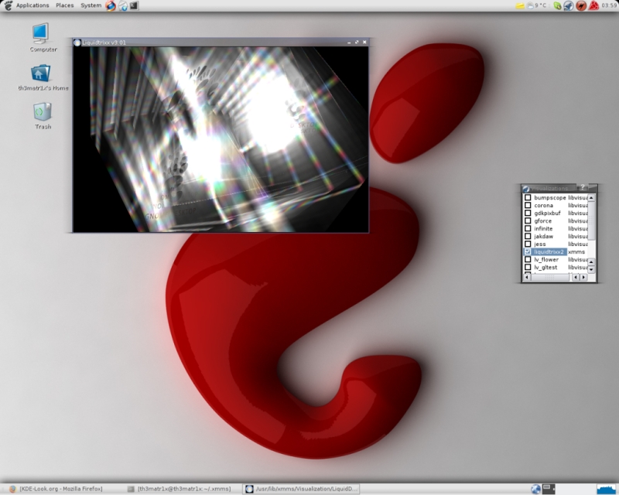619x495 pixels.
Task: Select the jess row name
Action: point(539,244)
